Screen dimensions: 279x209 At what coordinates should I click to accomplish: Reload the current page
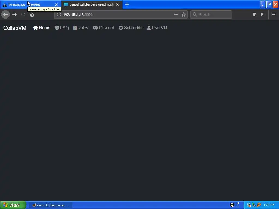pyautogui.click(x=23, y=14)
